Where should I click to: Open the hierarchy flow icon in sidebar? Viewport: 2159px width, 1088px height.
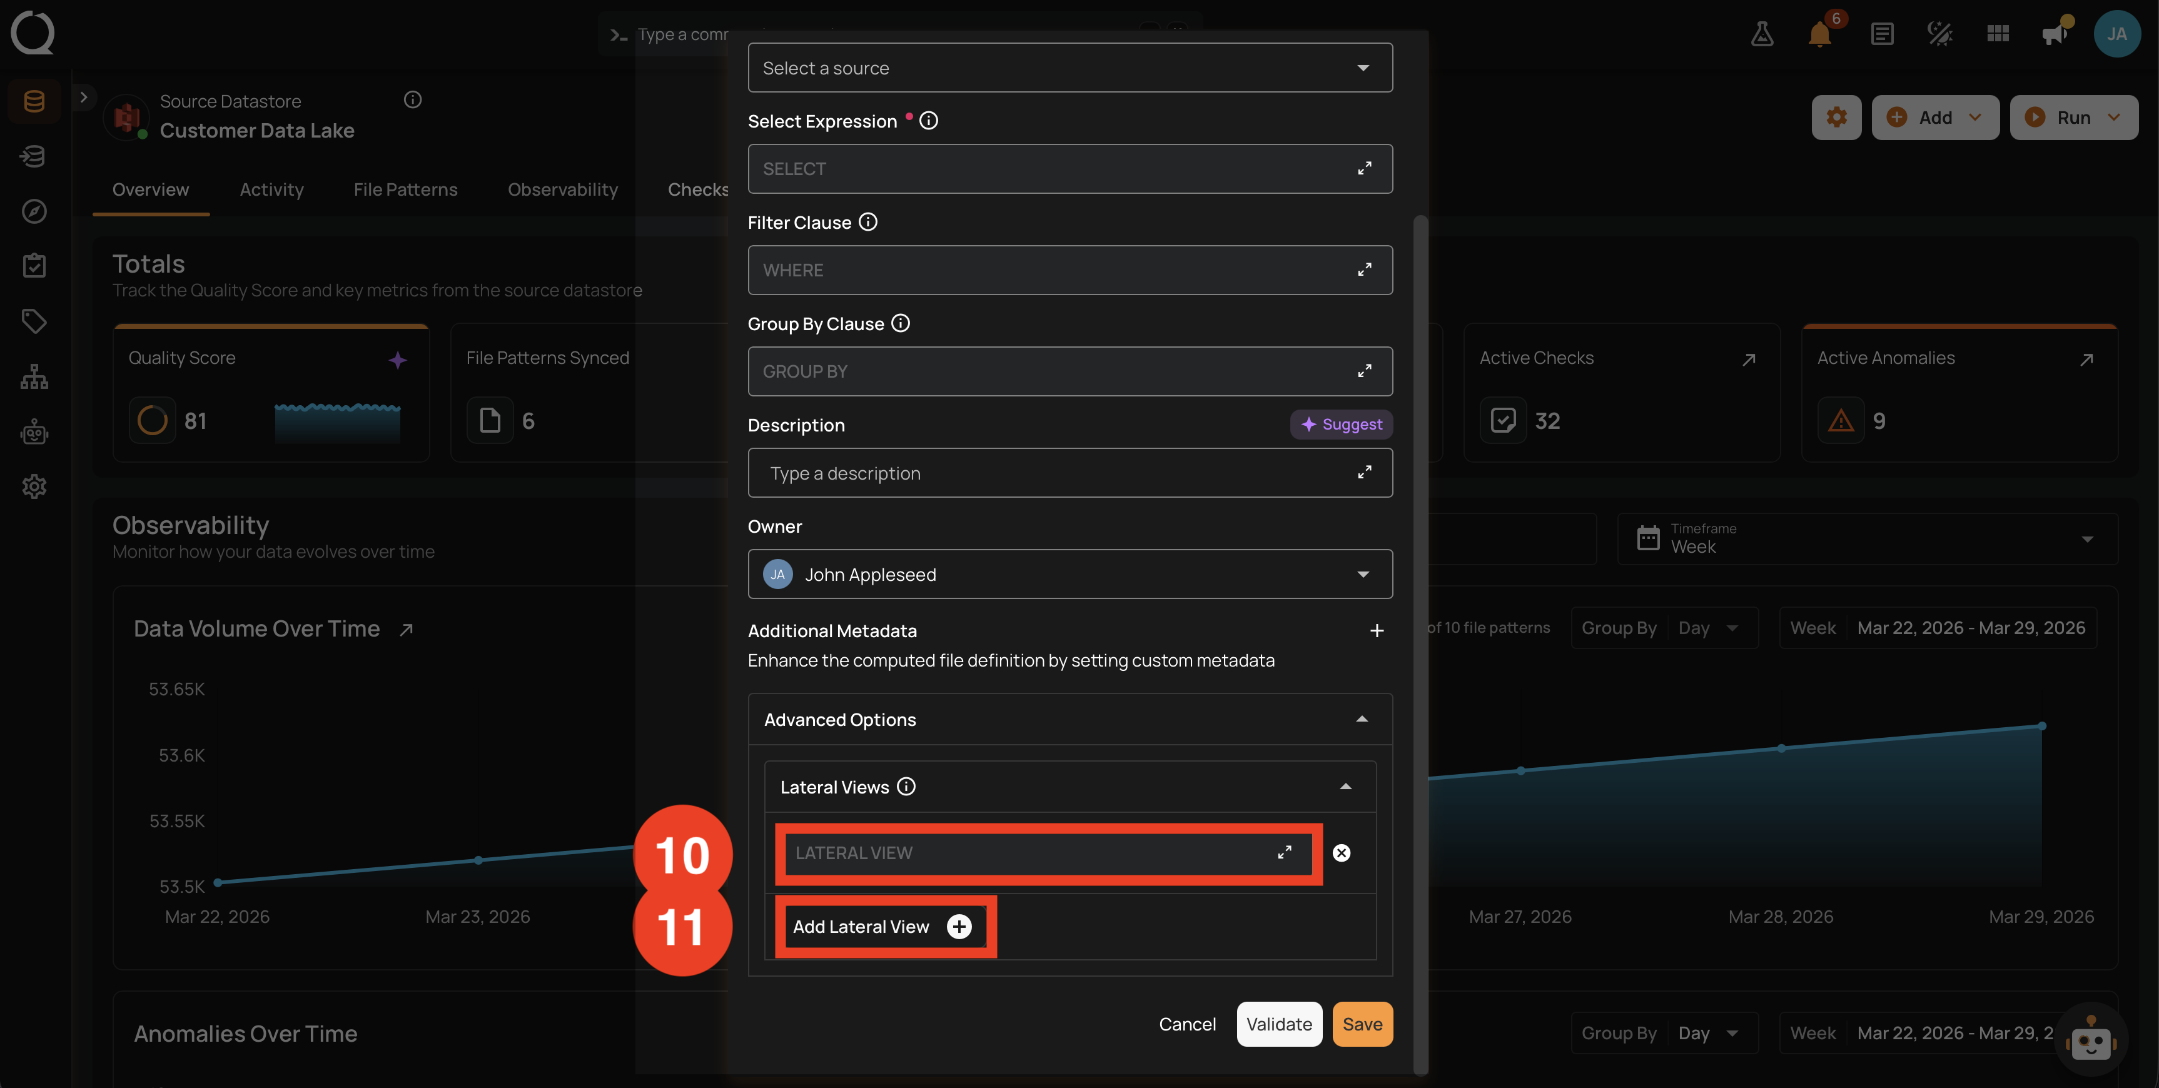coord(34,376)
